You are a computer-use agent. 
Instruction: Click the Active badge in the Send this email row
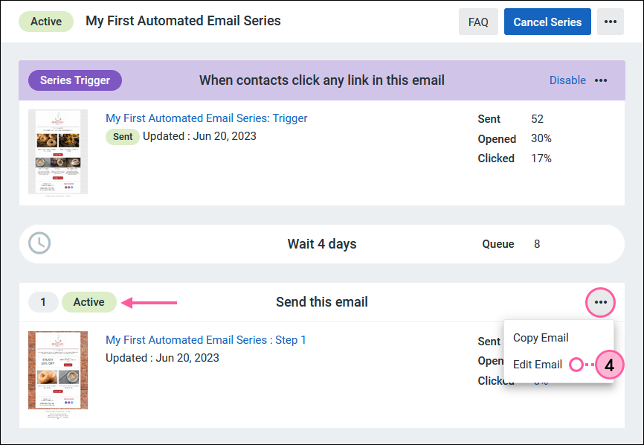(x=88, y=302)
